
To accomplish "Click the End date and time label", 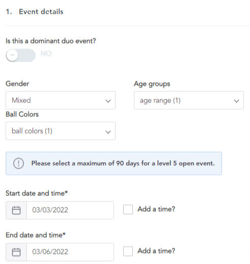I will pos(36,235).
